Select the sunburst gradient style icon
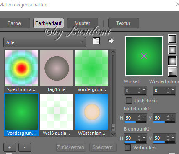The height and width of the screenshot is (154, 179). click(x=172, y=61)
